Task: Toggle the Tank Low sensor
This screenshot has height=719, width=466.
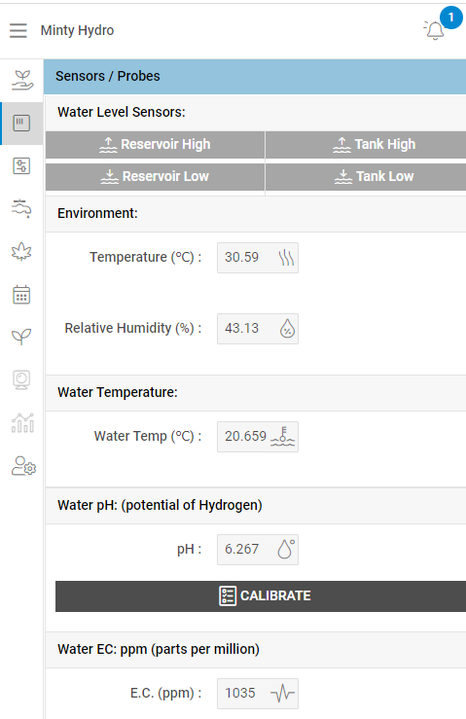Action: pos(366,176)
